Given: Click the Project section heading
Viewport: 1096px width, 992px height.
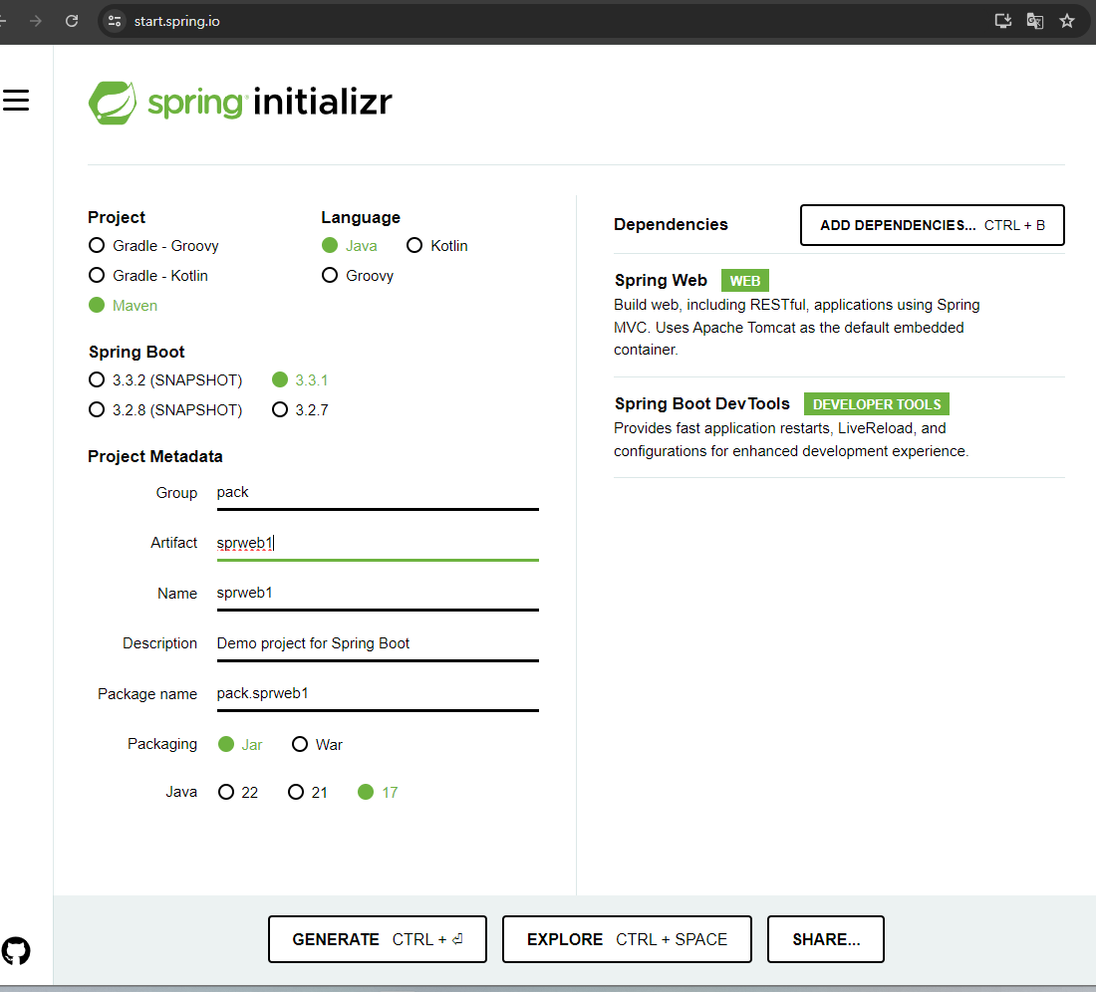Looking at the screenshot, I should pyautogui.click(x=116, y=217).
